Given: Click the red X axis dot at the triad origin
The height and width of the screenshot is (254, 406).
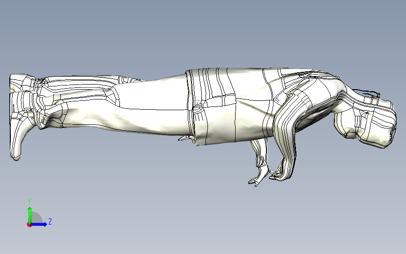Looking at the screenshot, I should pos(29,225).
